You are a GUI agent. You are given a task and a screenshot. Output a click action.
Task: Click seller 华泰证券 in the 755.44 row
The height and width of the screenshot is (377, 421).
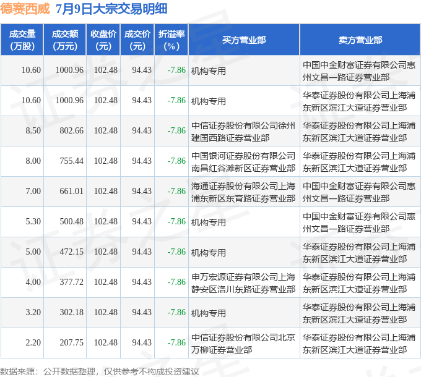click(359, 162)
